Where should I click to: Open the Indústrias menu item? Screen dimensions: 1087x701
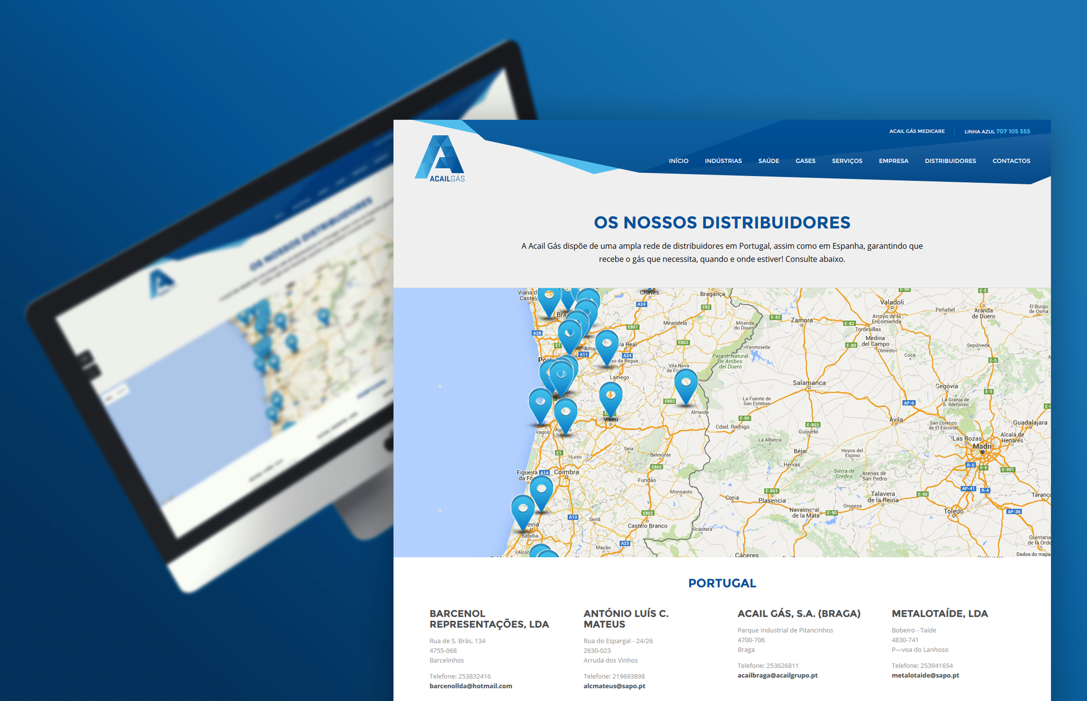pos(723,161)
